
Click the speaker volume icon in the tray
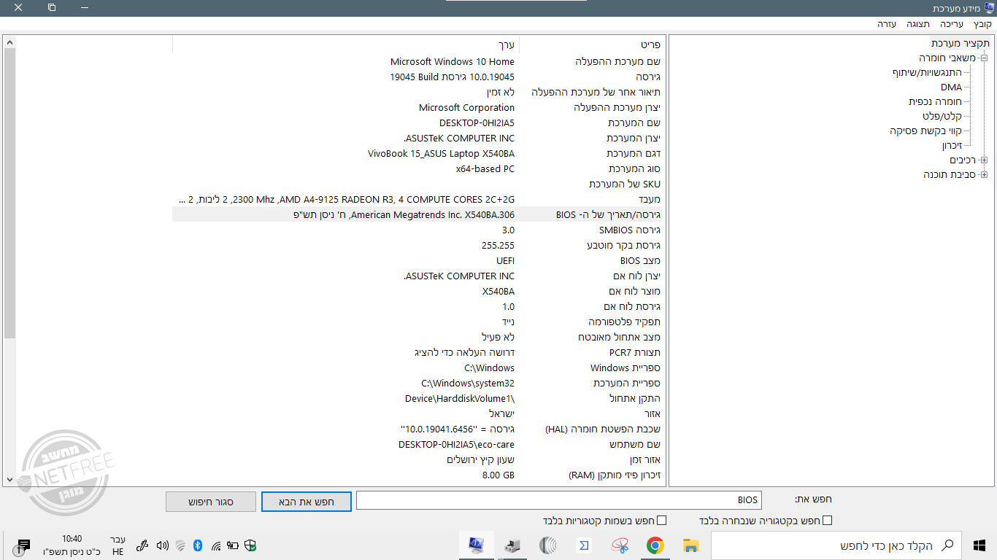coord(163,545)
